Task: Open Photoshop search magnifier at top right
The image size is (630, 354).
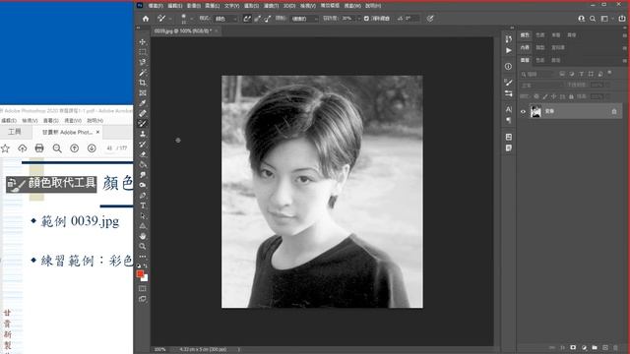Action: (x=593, y=19)
